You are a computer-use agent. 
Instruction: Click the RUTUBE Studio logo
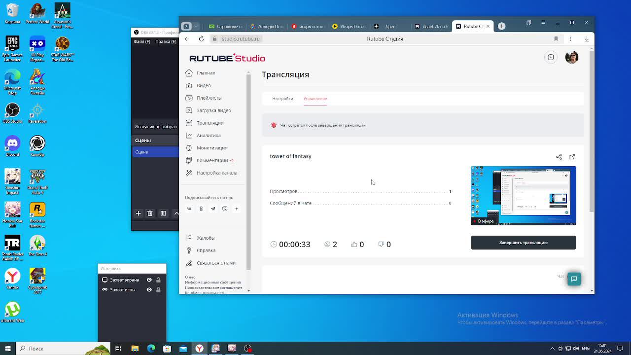(x=227, y=58)
